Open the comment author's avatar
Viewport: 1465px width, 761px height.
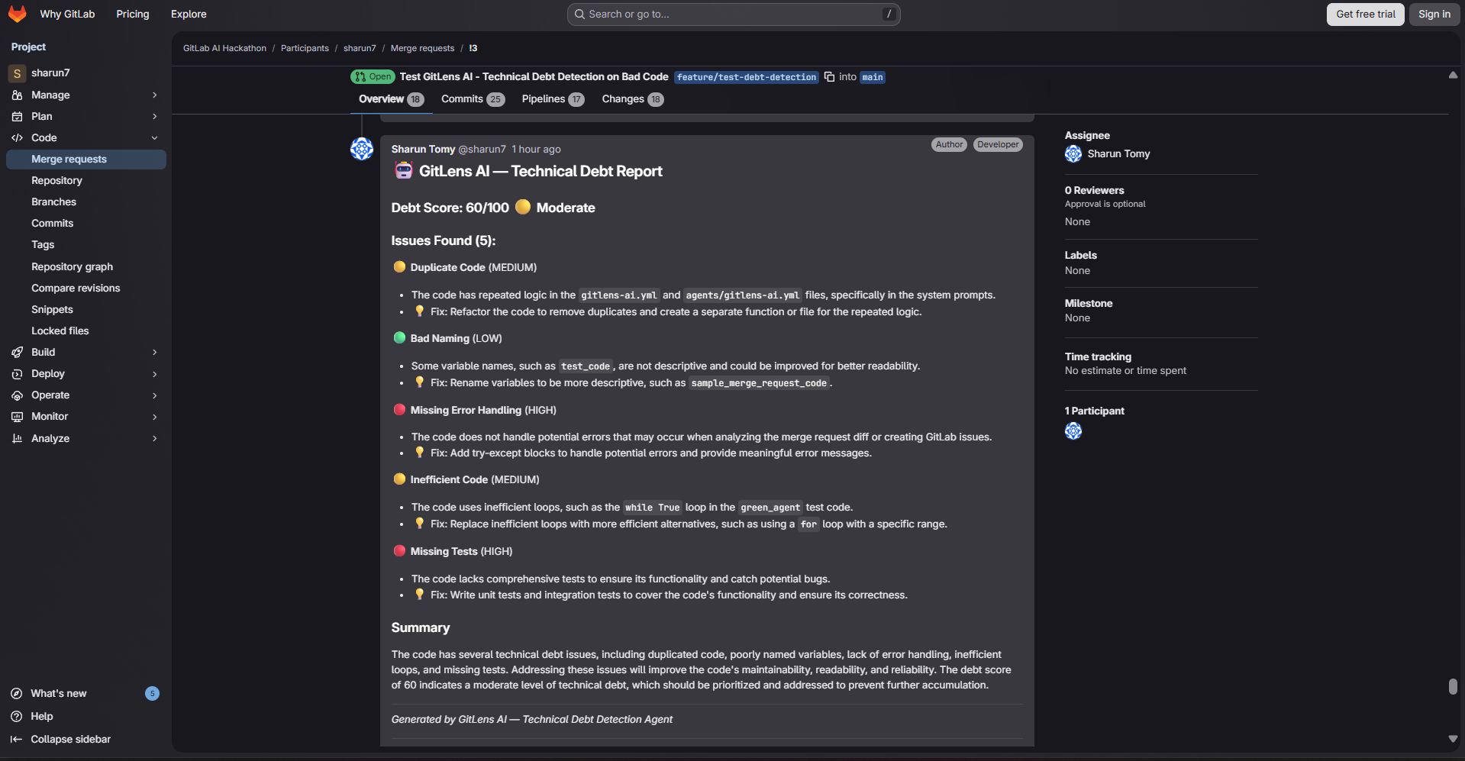(362, 149)
